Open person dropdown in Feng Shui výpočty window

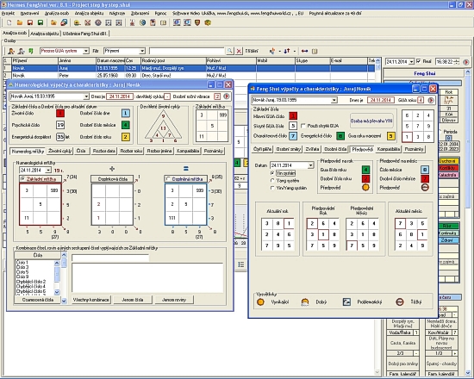(x=334, y=100)
